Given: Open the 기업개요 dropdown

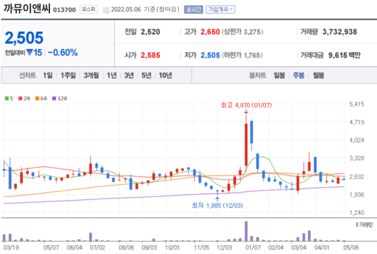Looking at the screenshot, I should pos(220,9).
